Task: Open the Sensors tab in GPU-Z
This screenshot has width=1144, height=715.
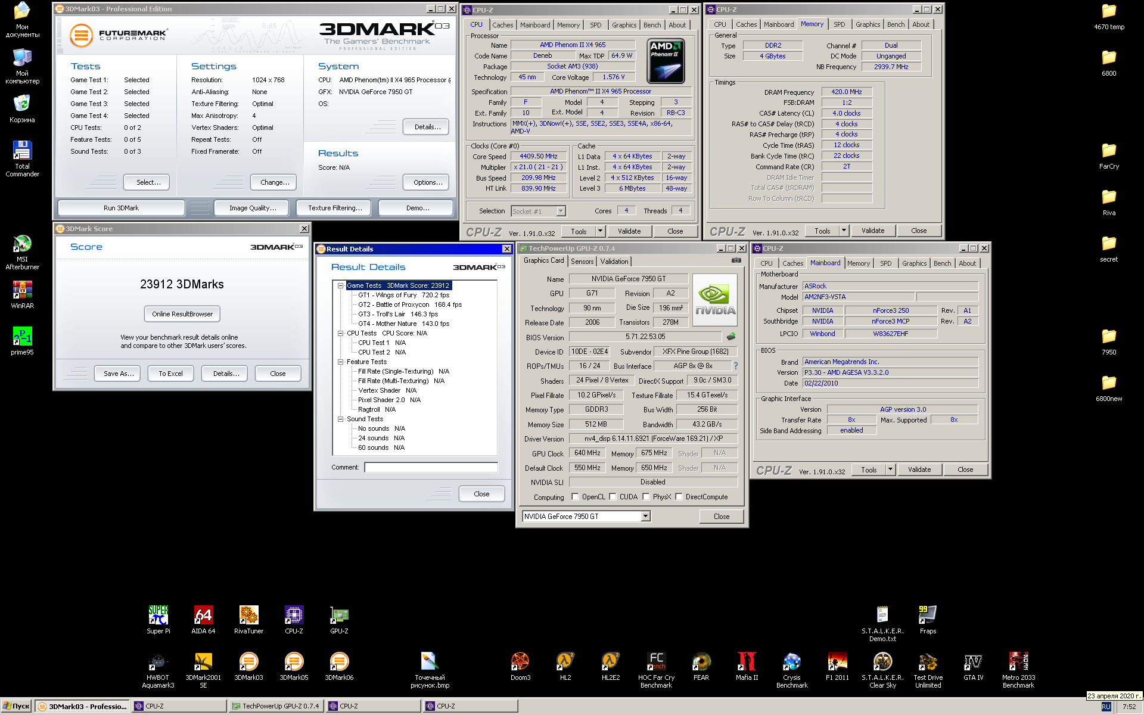Action: click(x=582, y=262)
